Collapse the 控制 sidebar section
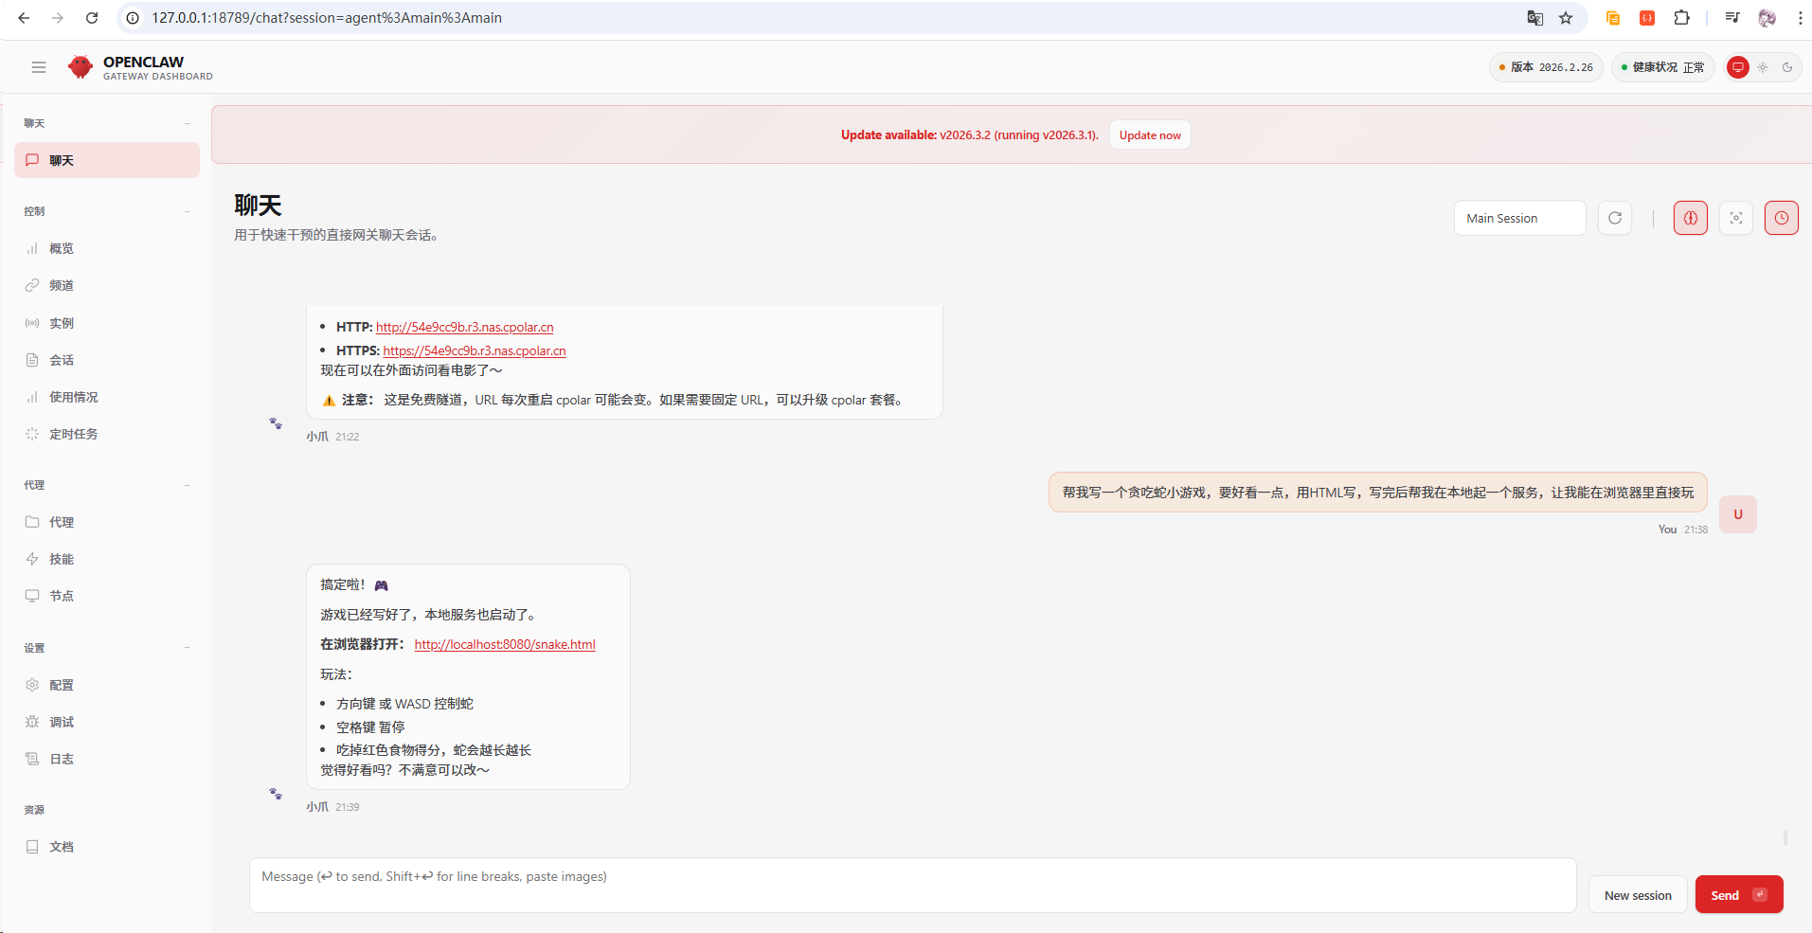This screenshot has height=933, width=1812. [x=188, y=211]
